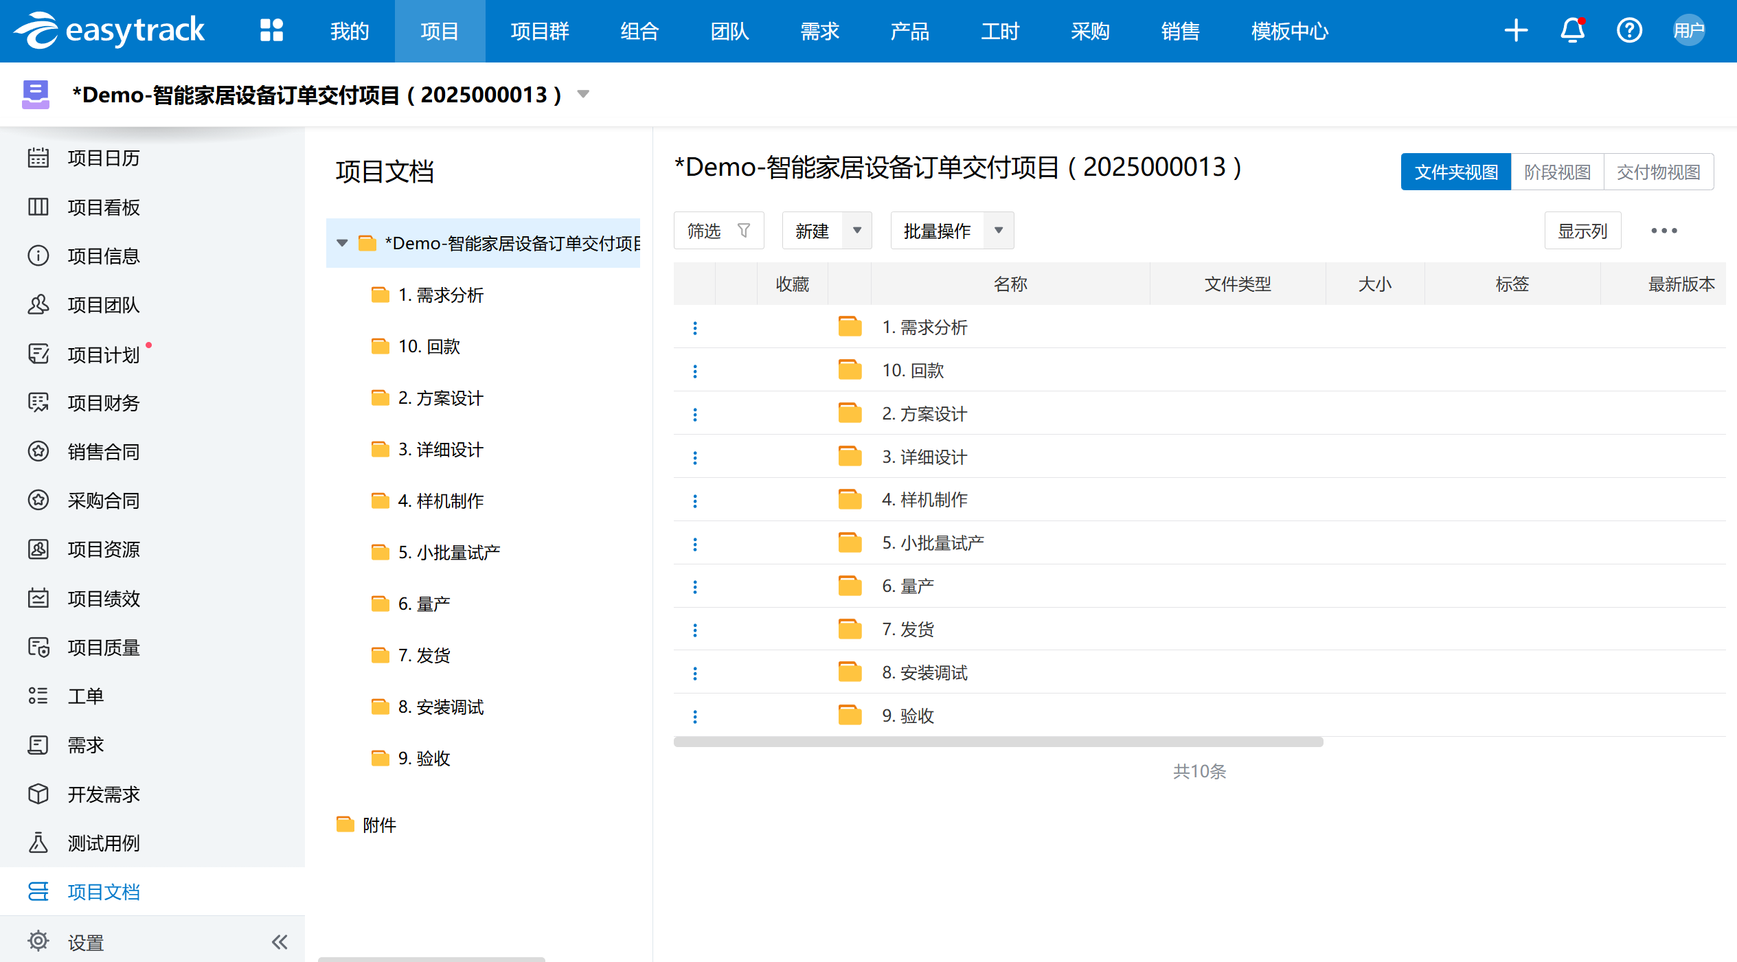1737x962 pixels.
Task: Click the table horizontal scrollbar
Action: click(x=998, y=742)
